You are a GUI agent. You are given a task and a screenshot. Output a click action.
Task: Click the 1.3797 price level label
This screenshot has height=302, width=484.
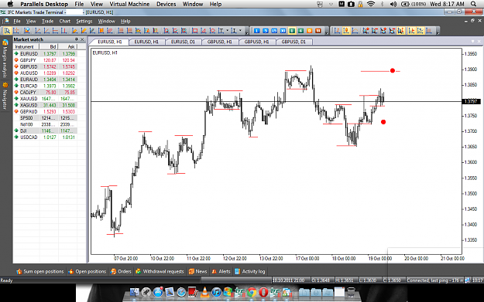click(472, 101)
